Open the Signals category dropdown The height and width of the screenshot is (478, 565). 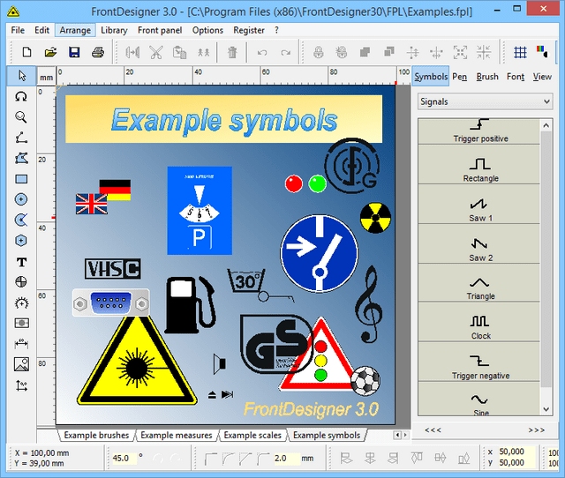click(x=485, y=101)
